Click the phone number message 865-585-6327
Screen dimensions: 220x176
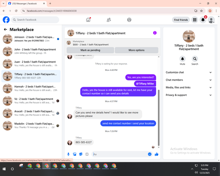point(84,142)
